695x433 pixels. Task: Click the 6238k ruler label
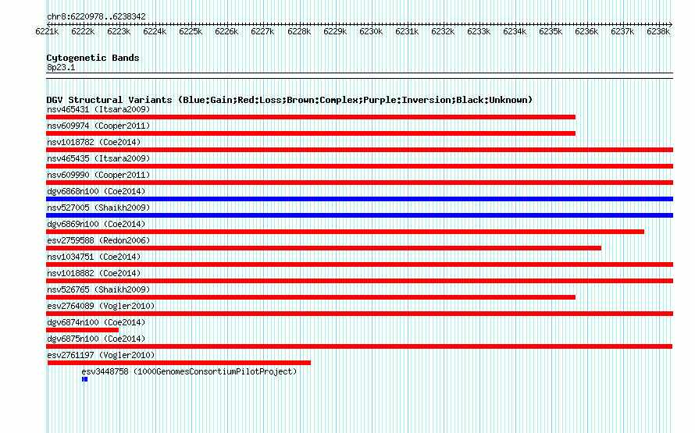coord(658,31)
